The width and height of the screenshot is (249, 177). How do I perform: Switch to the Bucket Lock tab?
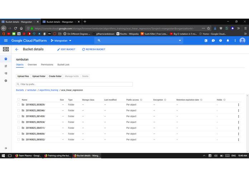click(63, 64)
